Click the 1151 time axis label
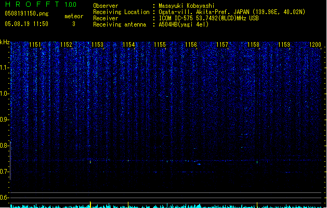327x208 pixels. 35,44
